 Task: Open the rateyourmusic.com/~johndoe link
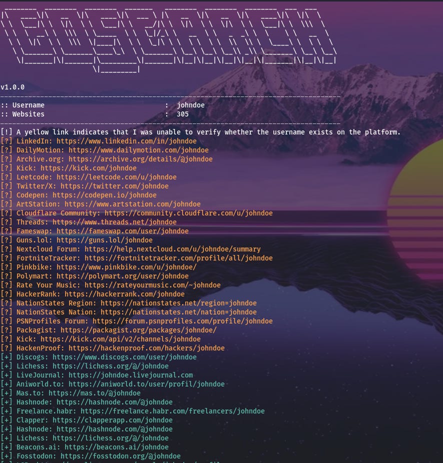153,285
